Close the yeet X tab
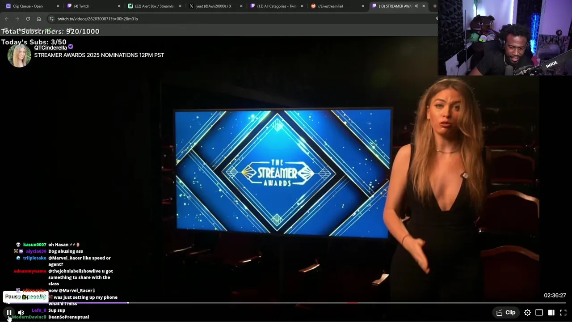Screen dimensions: 572x322 241,6
